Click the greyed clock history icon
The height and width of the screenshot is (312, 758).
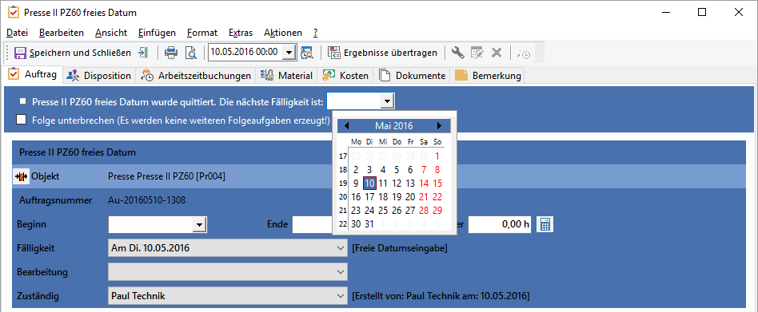click(x=524, y=53)
